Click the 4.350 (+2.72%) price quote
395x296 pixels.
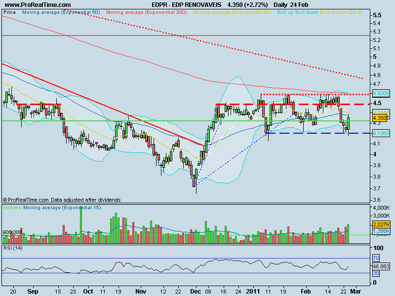(x=247, y=5)
